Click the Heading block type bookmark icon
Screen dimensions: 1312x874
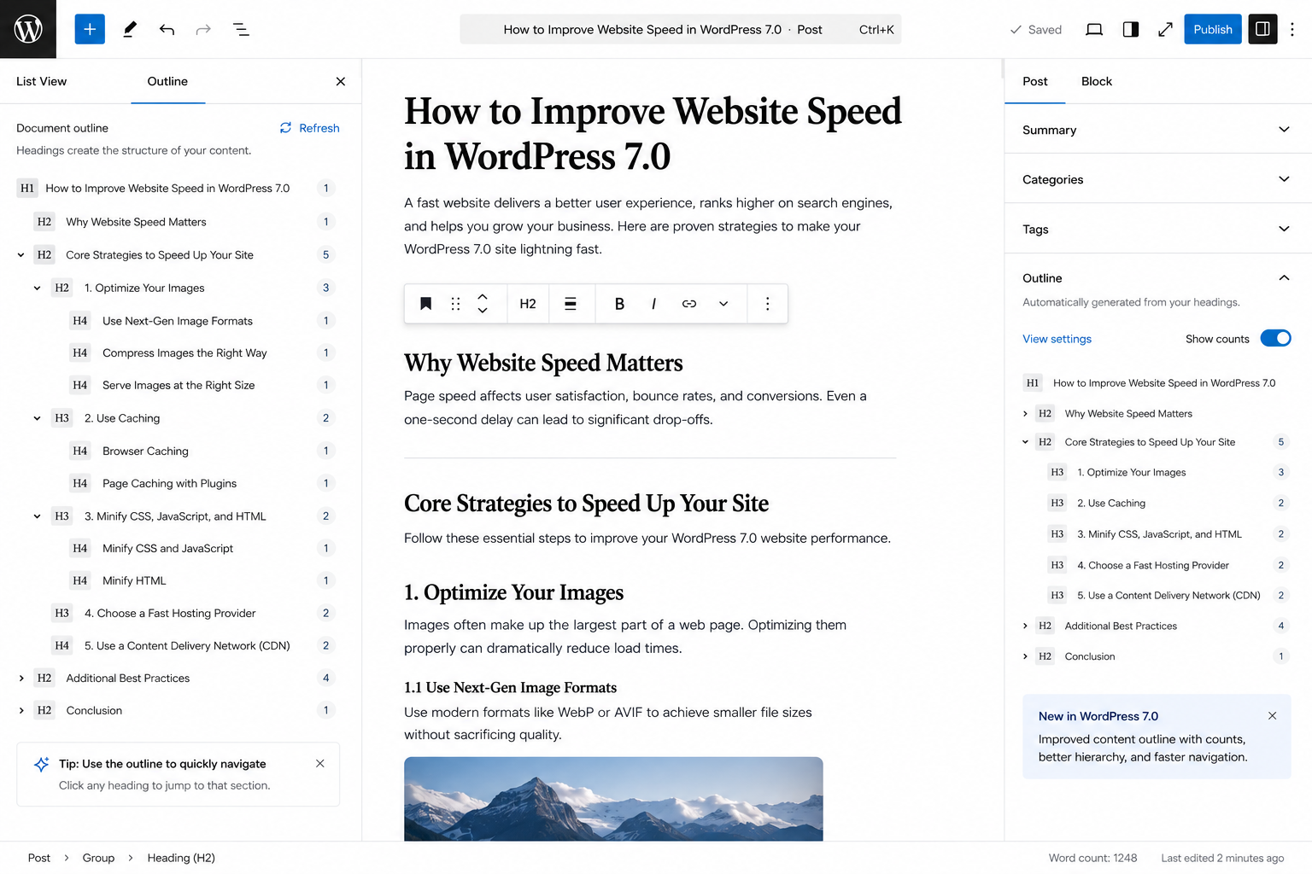click(425, 304)
